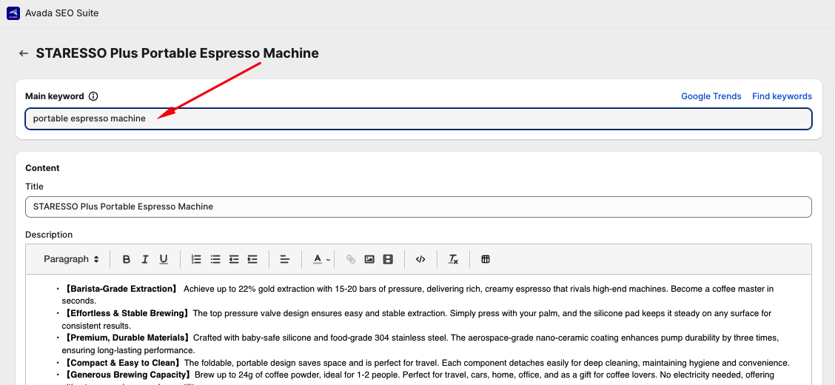Viewport: 835px width, 385px height.
Task: Insert a video into the description
Action: [x=388, y=259]
